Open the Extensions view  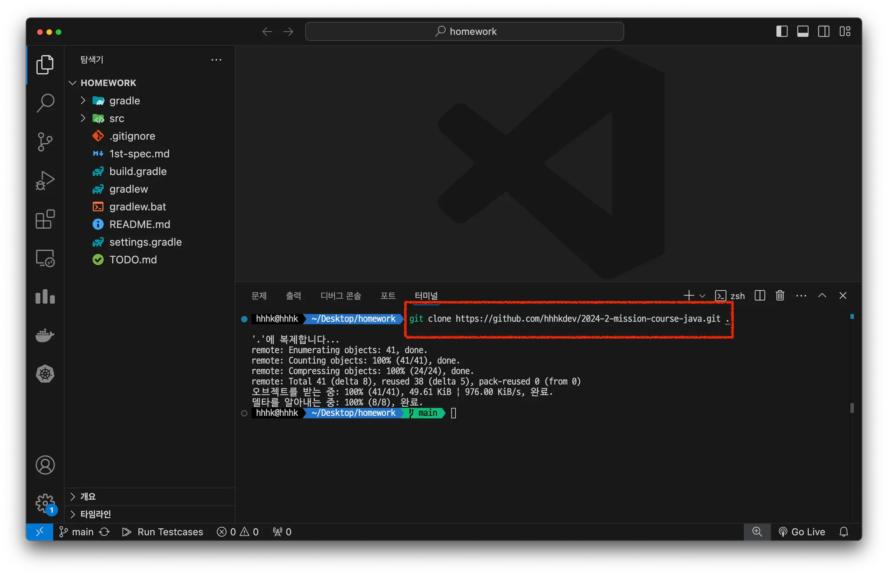pyautogui.click(x=45, y=219)
